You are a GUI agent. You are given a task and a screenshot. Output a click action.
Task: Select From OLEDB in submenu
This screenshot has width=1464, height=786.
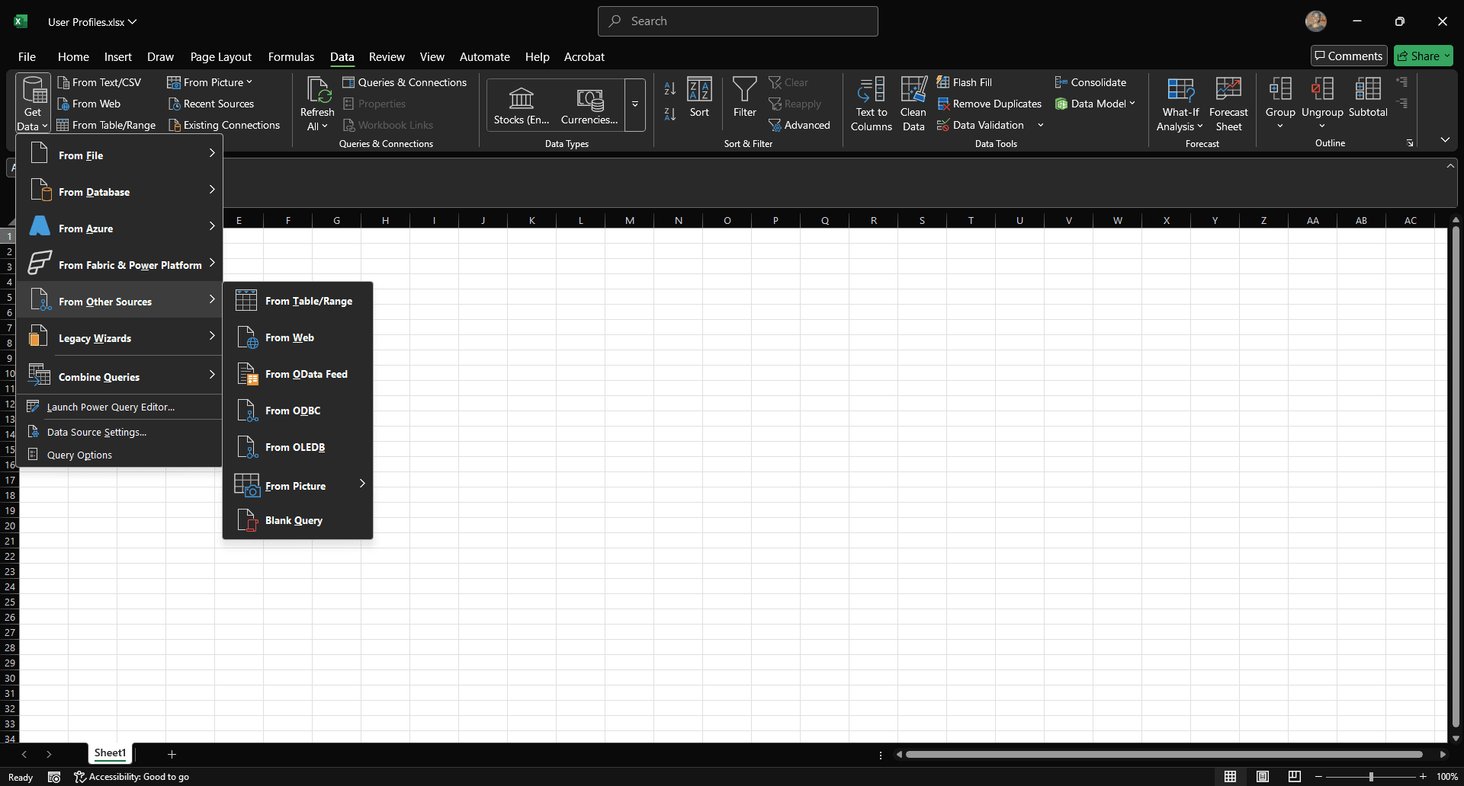click(x=297, y=447)
